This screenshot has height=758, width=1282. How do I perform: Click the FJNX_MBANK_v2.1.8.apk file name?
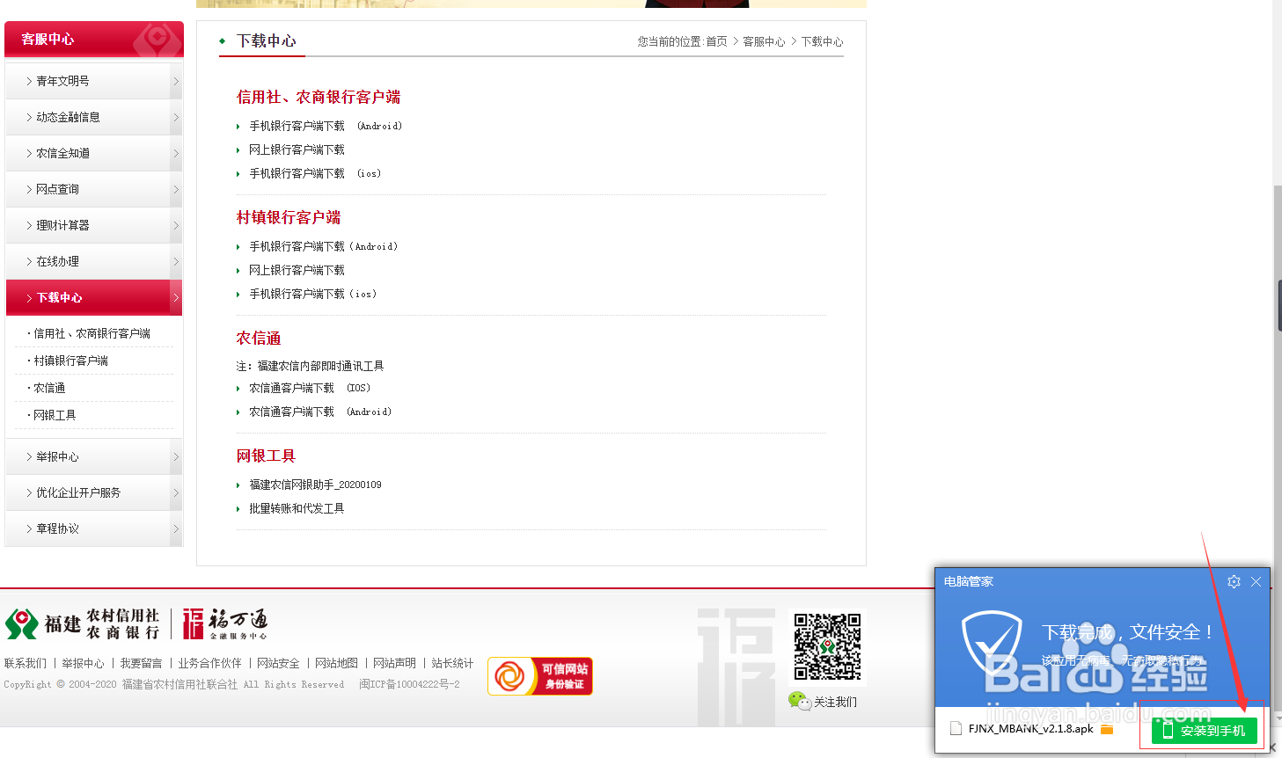pyautogui.click(x=1031, y=729)
